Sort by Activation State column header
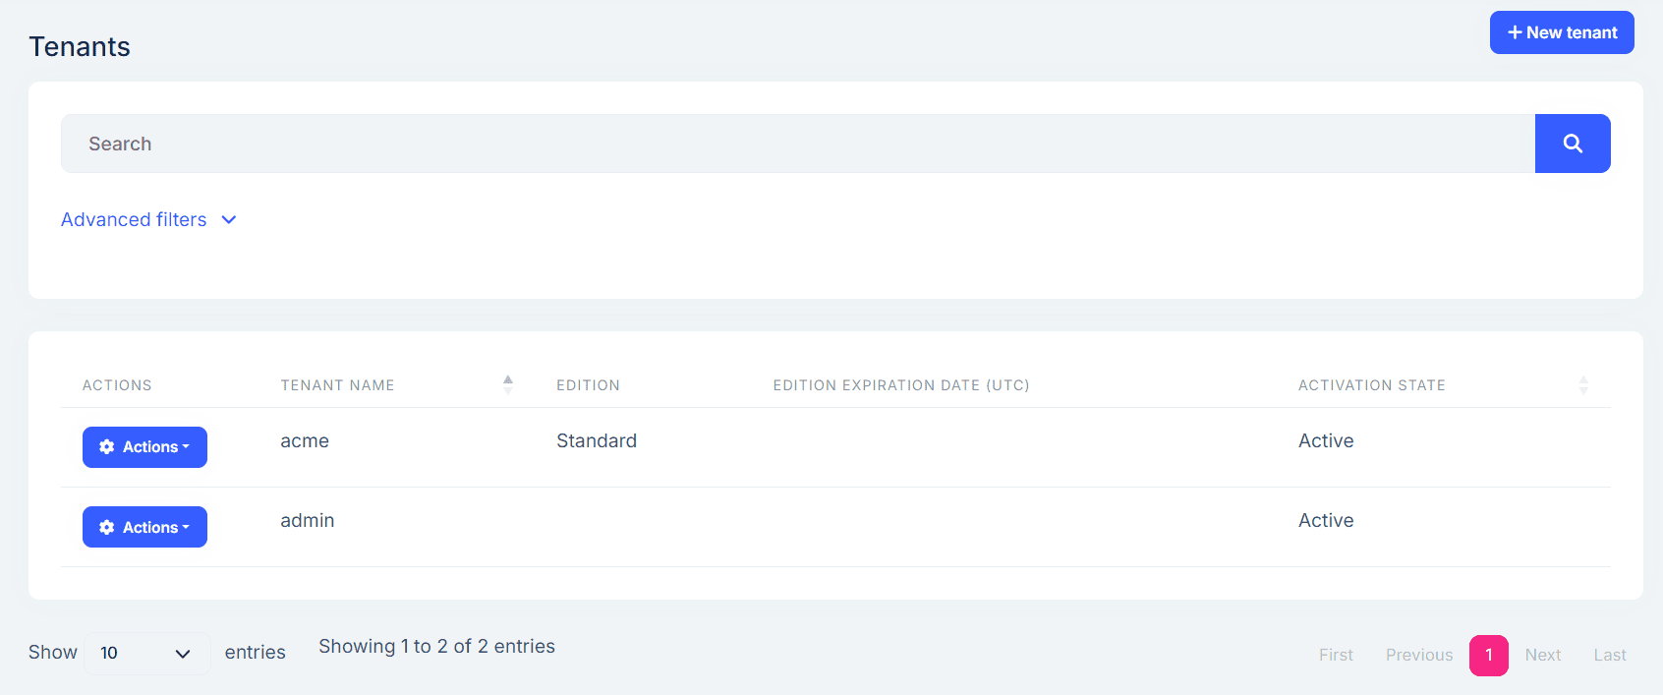 1371,385
